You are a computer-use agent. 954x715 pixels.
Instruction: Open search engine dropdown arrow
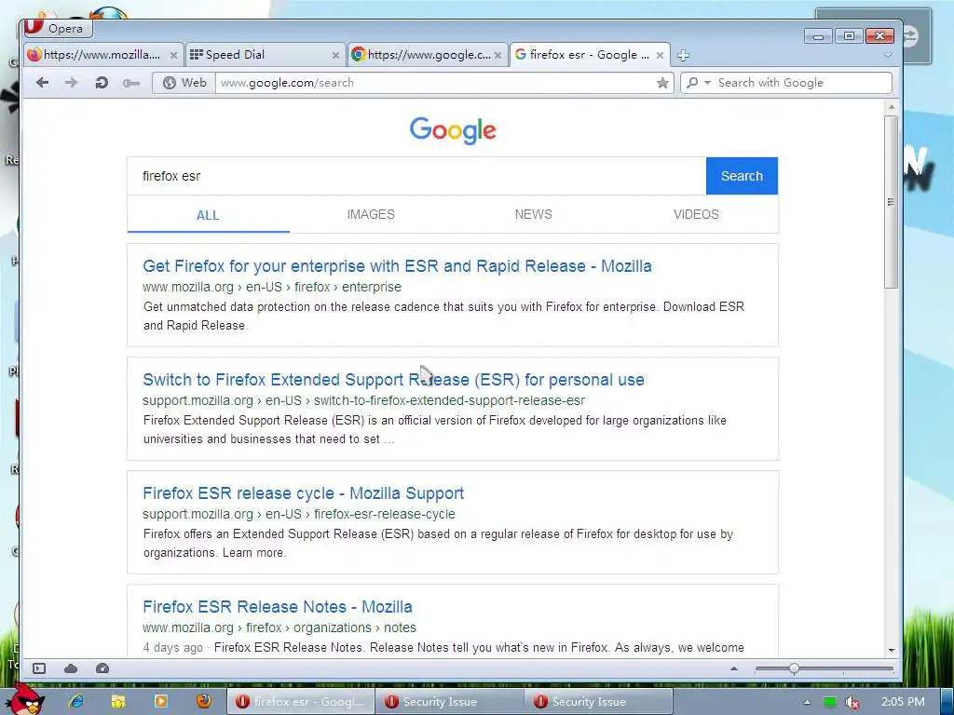(x=708, y=83)
